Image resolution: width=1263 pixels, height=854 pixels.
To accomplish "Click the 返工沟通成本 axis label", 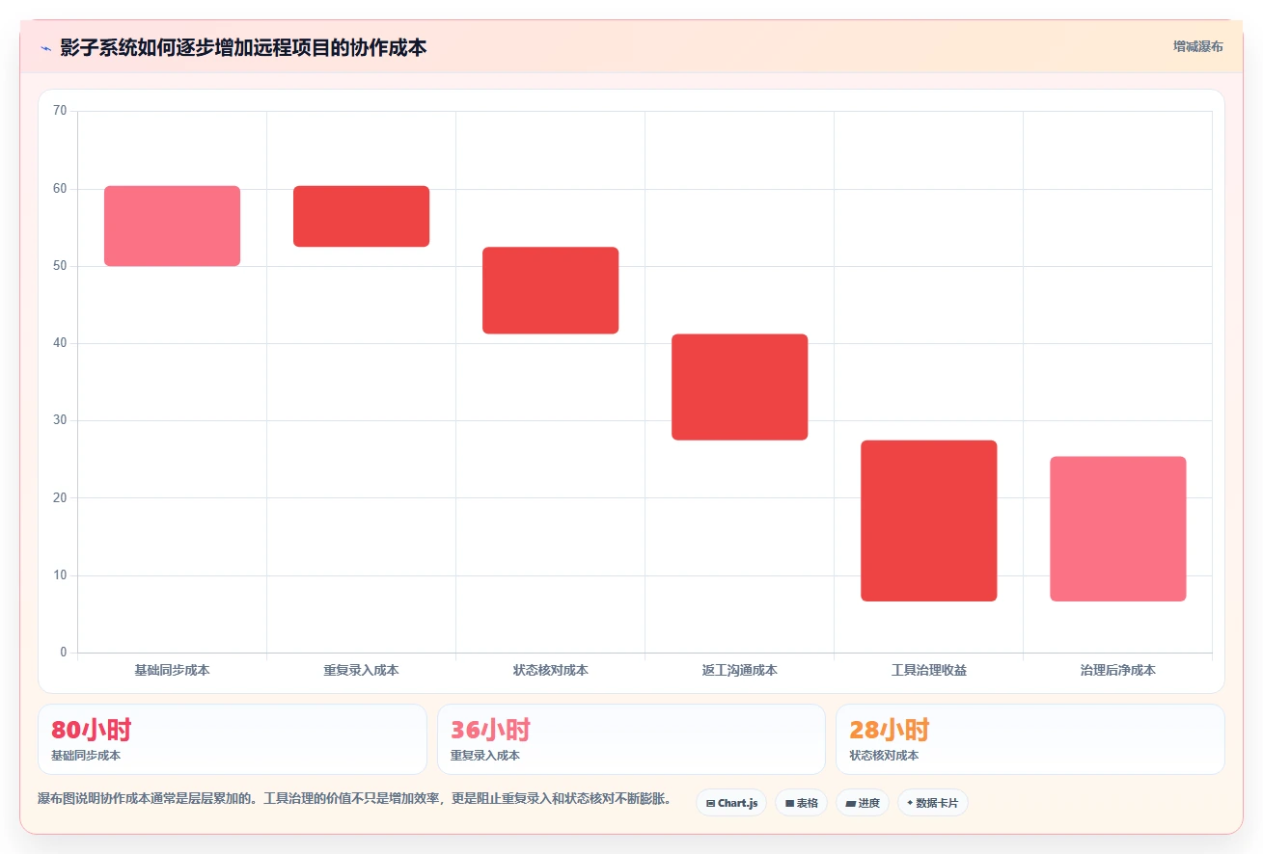I will coord(739,670).
